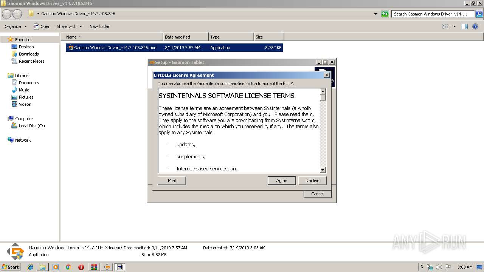Select Gaomon Windows Driver exe file
Viewport: 484px width, 272px height.
tap(115, 48)
